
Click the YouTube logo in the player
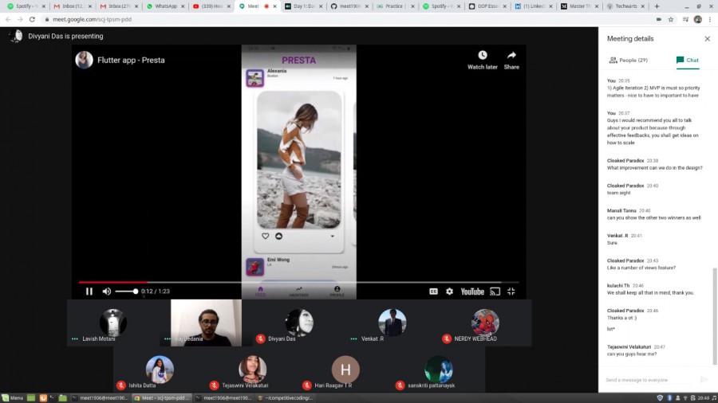pyautogui.click(x=471, y=291)
